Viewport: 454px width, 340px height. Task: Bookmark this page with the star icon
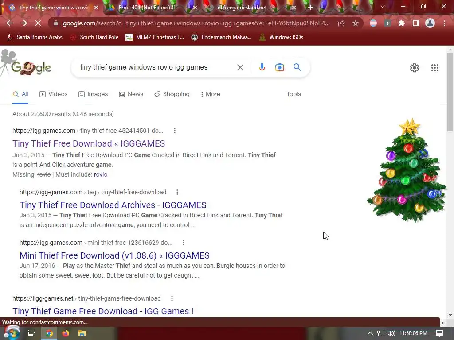click(356, 23)
